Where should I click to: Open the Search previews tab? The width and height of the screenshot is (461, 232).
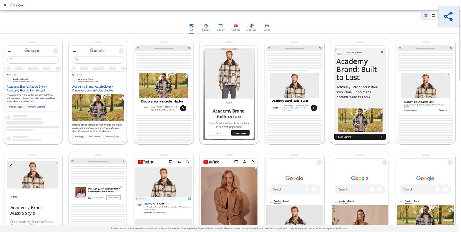tap(206, 27)
